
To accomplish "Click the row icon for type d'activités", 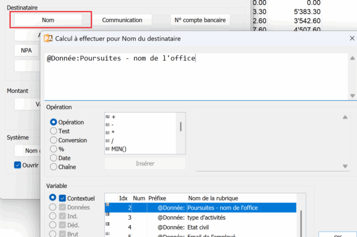I will coord(108,214).
